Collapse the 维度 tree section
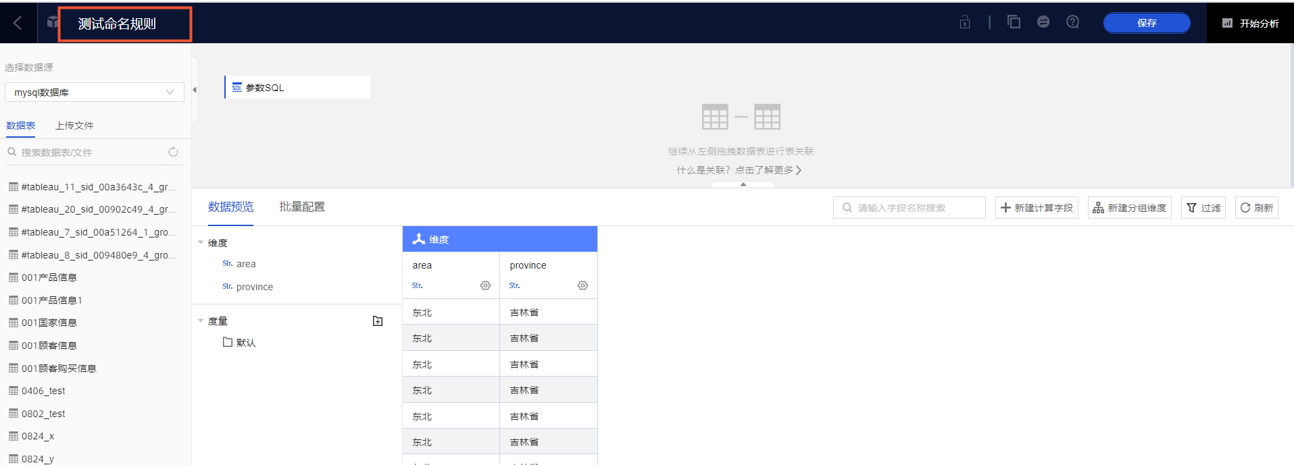 point(201,242)
